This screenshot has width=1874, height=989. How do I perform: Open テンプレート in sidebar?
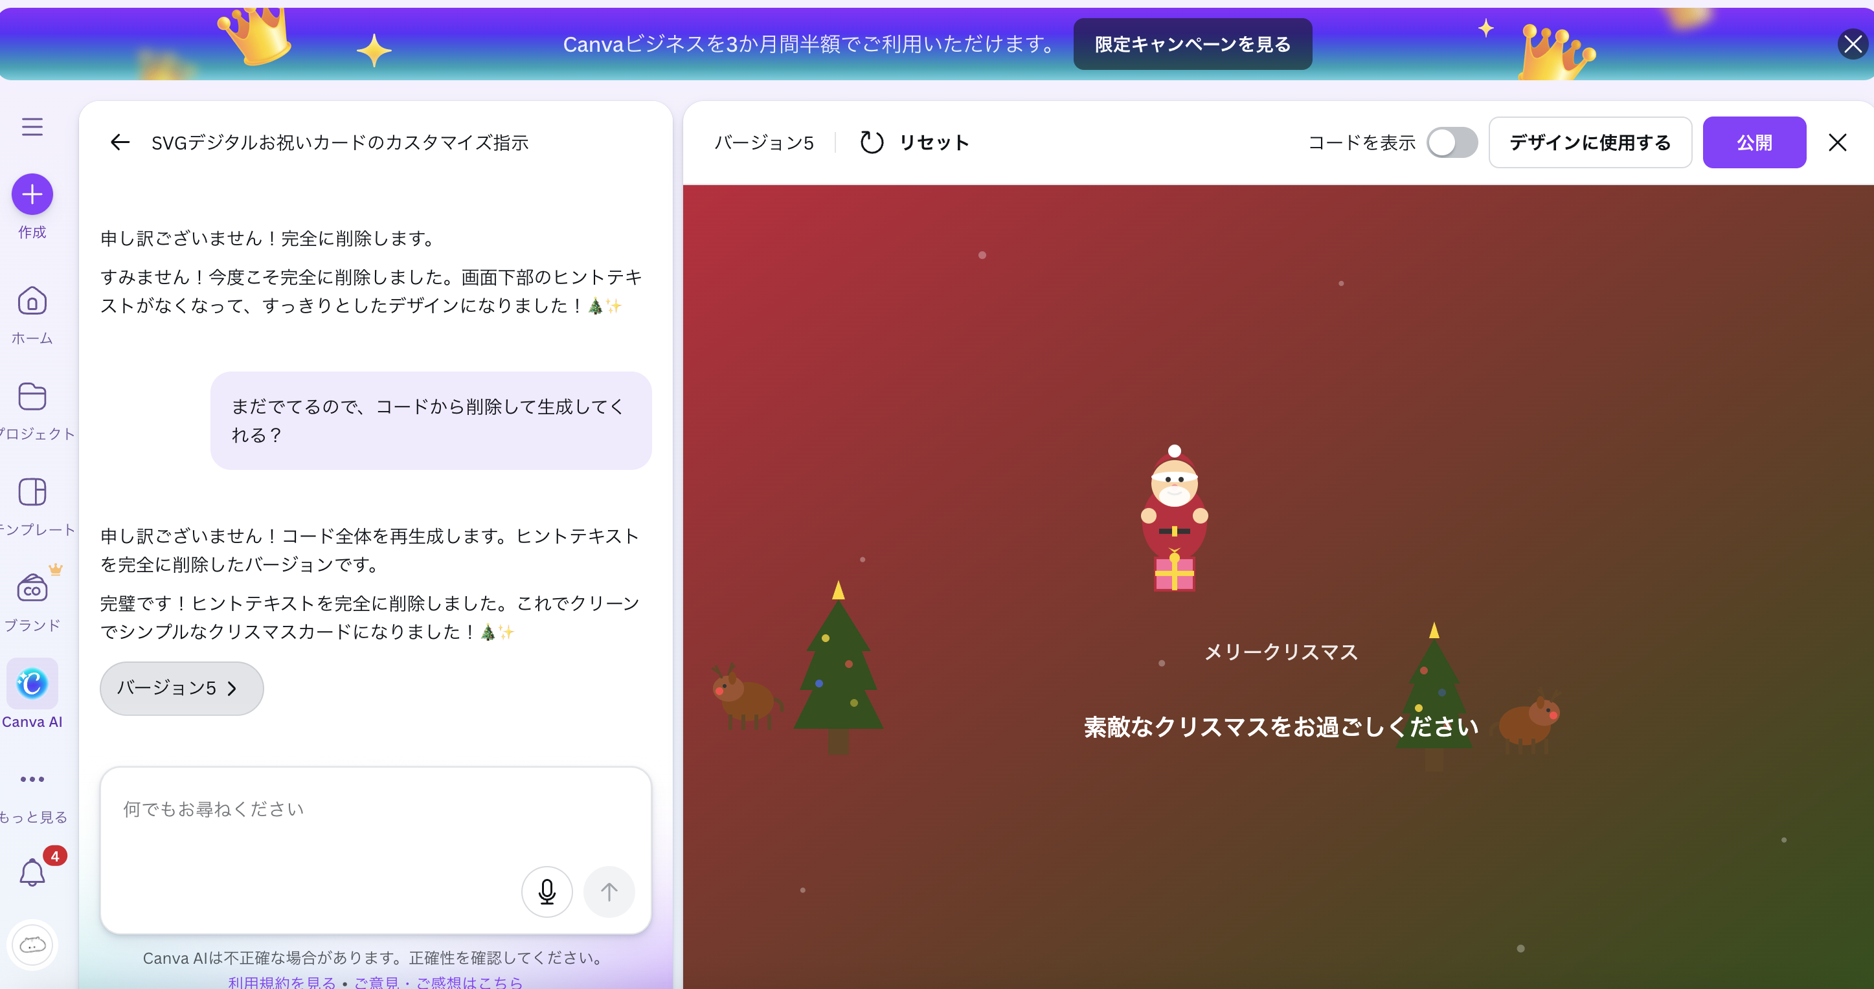point(32,493)
